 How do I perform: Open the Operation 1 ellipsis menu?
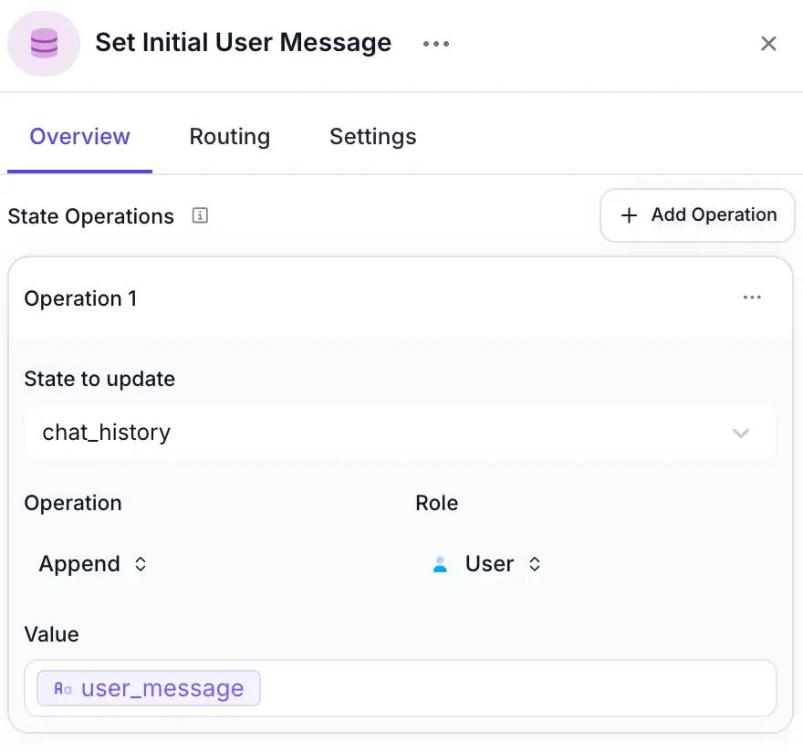tap(752, 298)
